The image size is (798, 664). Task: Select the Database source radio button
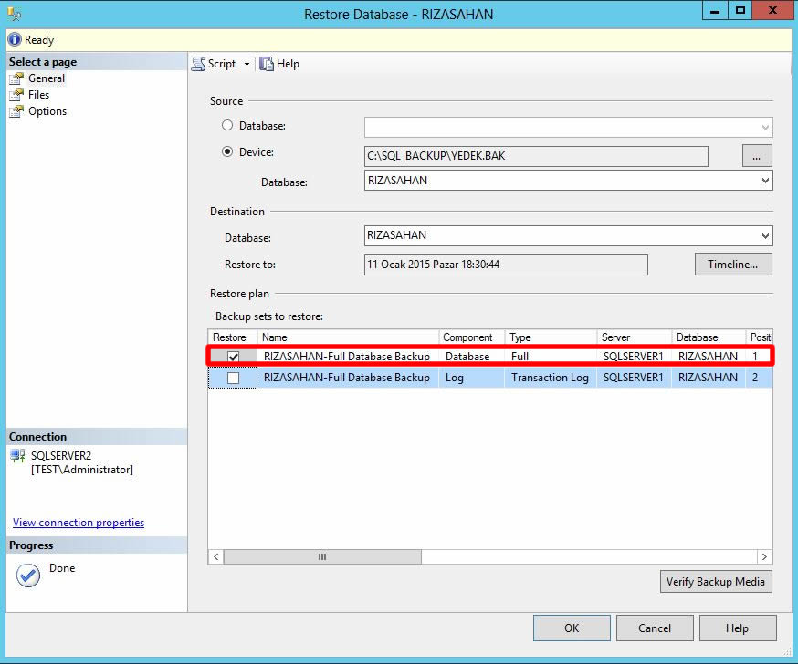227,125
